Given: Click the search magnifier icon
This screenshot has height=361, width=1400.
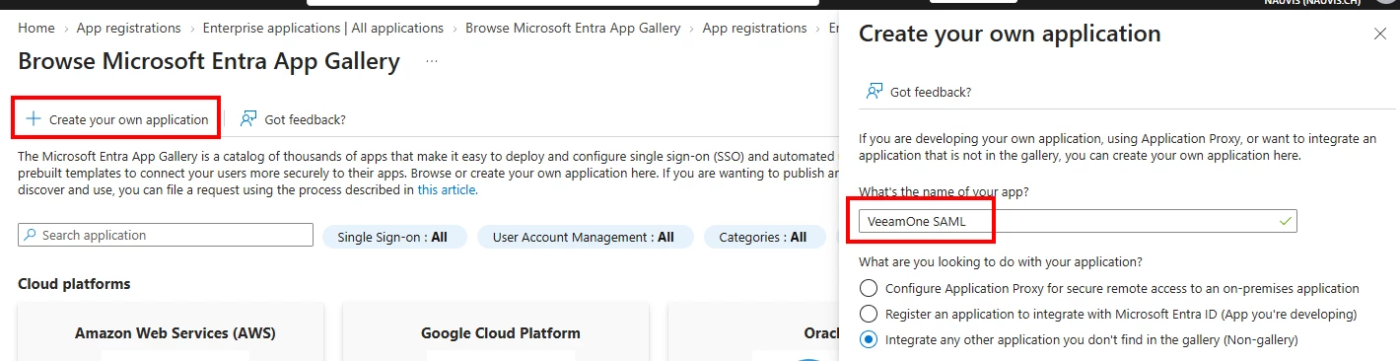Looking at the screenshot, I should 31,236.
